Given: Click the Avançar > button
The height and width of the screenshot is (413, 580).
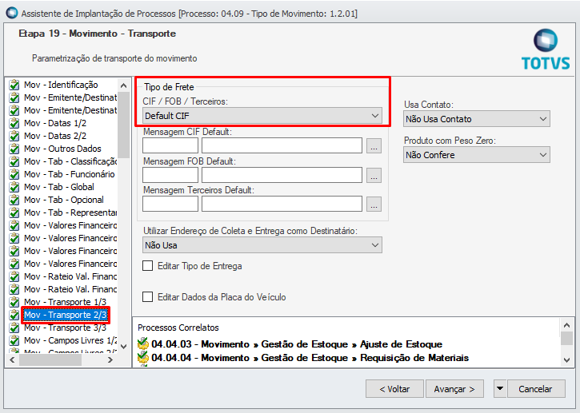Looking at the screenshot, I should tap(454, 388).
